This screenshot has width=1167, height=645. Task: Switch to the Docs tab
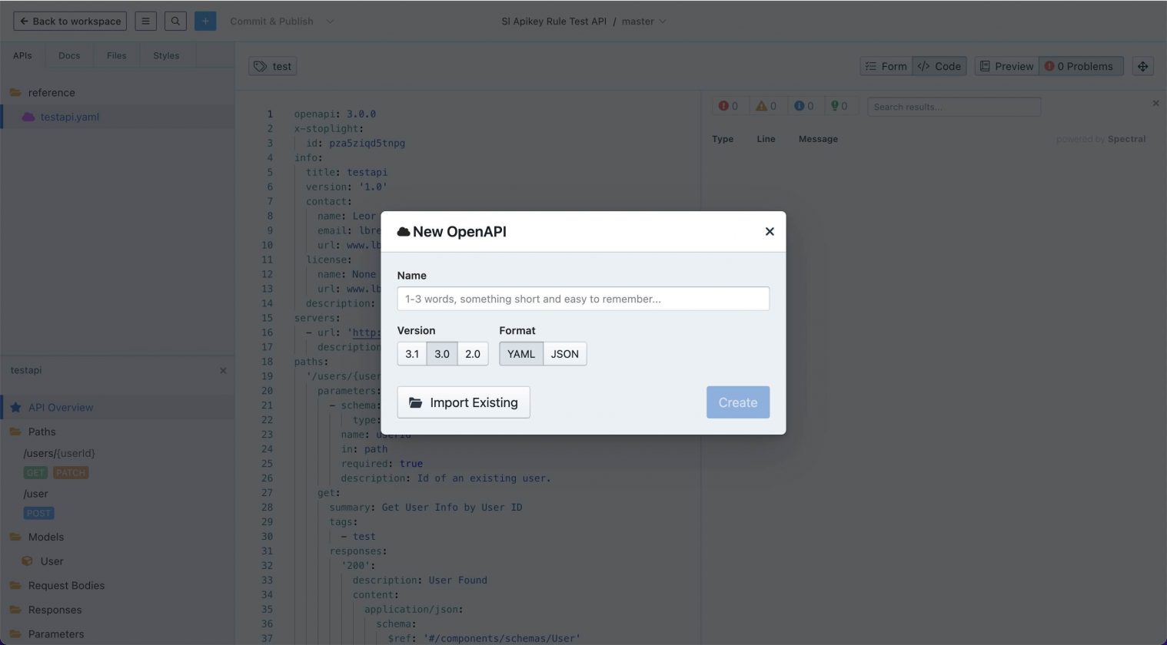(69, 55)
